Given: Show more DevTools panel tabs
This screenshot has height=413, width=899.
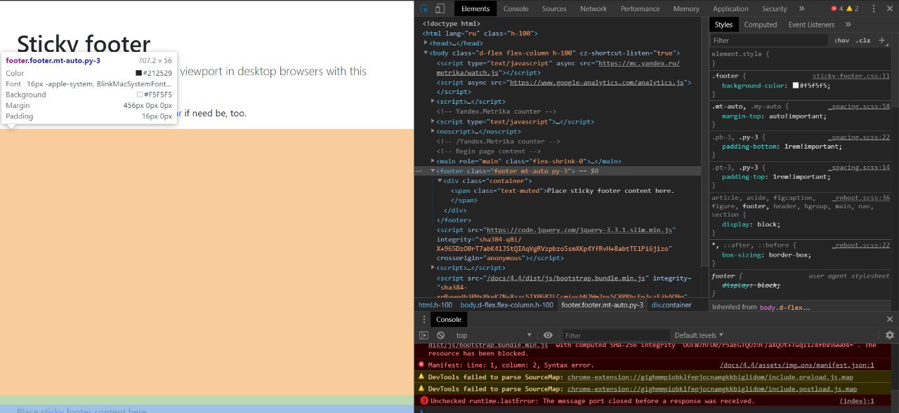Looking at the screenshot, I should (801, 8).
